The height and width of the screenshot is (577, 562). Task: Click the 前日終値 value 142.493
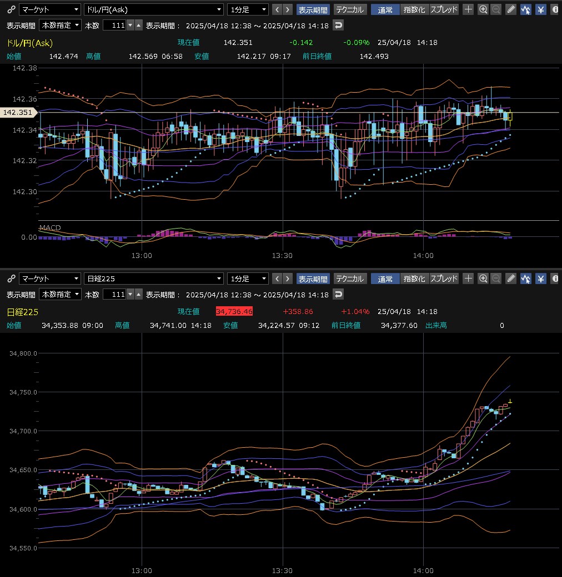pyautogui.click(x=374, y=56)
